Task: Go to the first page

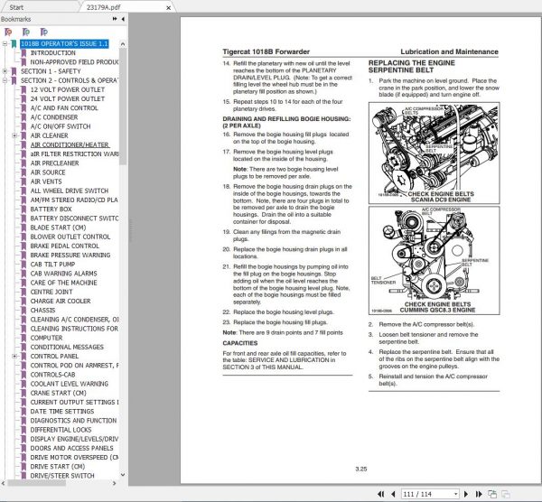Action: (x=381, y=494)
